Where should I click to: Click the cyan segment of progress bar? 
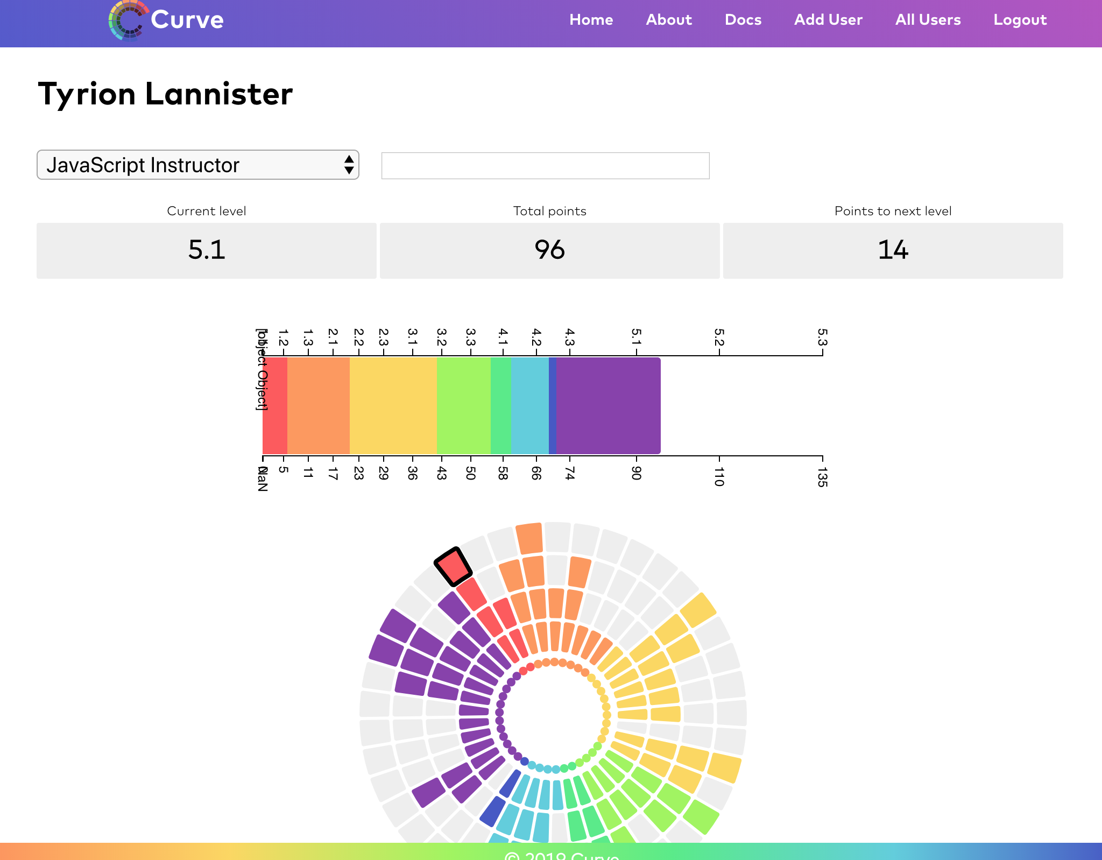tap(530, 406)
